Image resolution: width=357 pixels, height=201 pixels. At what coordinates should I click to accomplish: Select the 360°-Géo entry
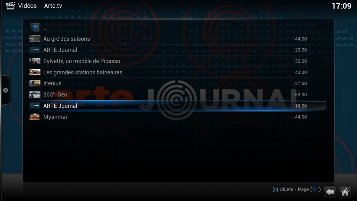(x=177, y=95)
